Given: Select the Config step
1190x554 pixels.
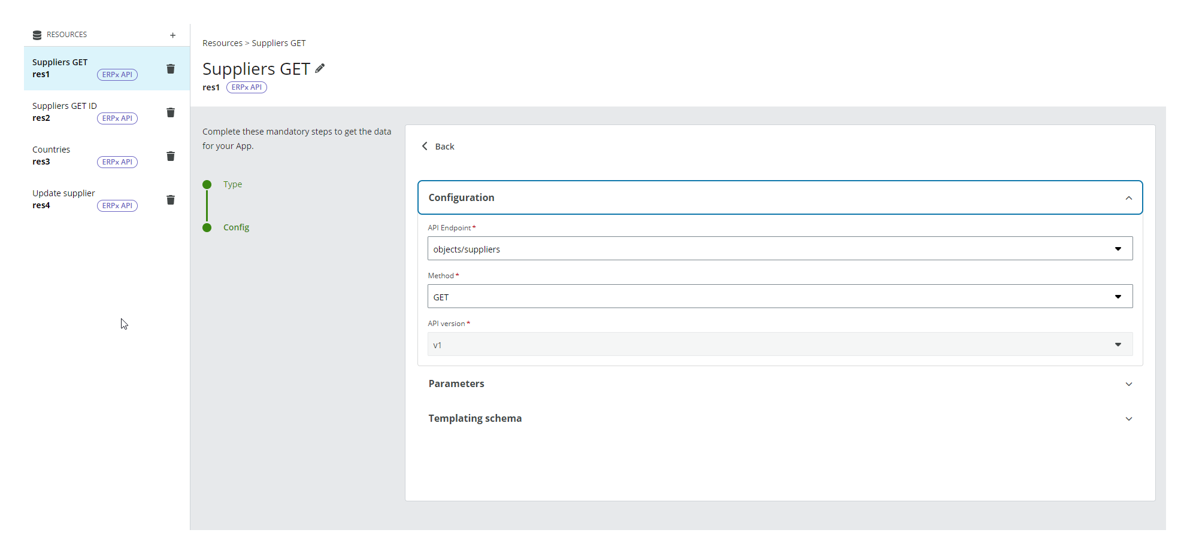Looking at the screenshot, I should coord(236,227).
